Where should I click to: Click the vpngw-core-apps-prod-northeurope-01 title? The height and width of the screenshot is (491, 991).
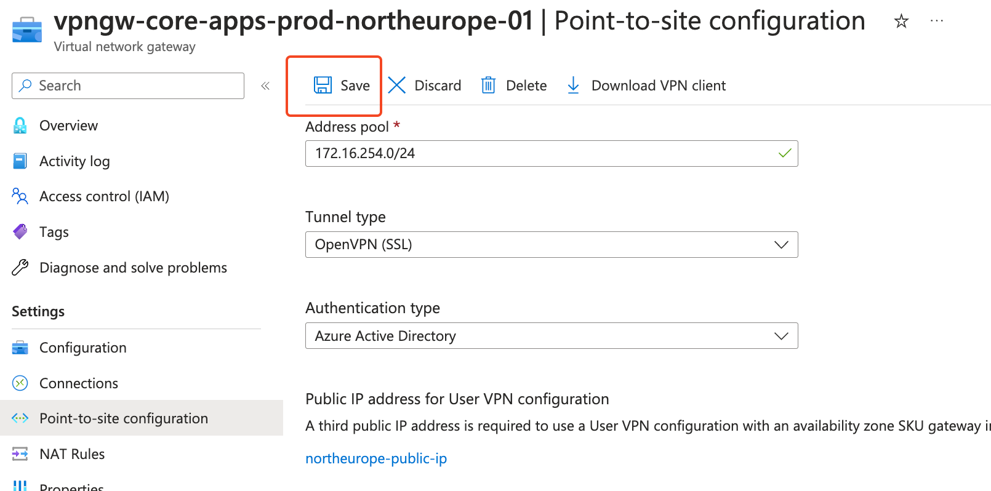click(294, 21)
